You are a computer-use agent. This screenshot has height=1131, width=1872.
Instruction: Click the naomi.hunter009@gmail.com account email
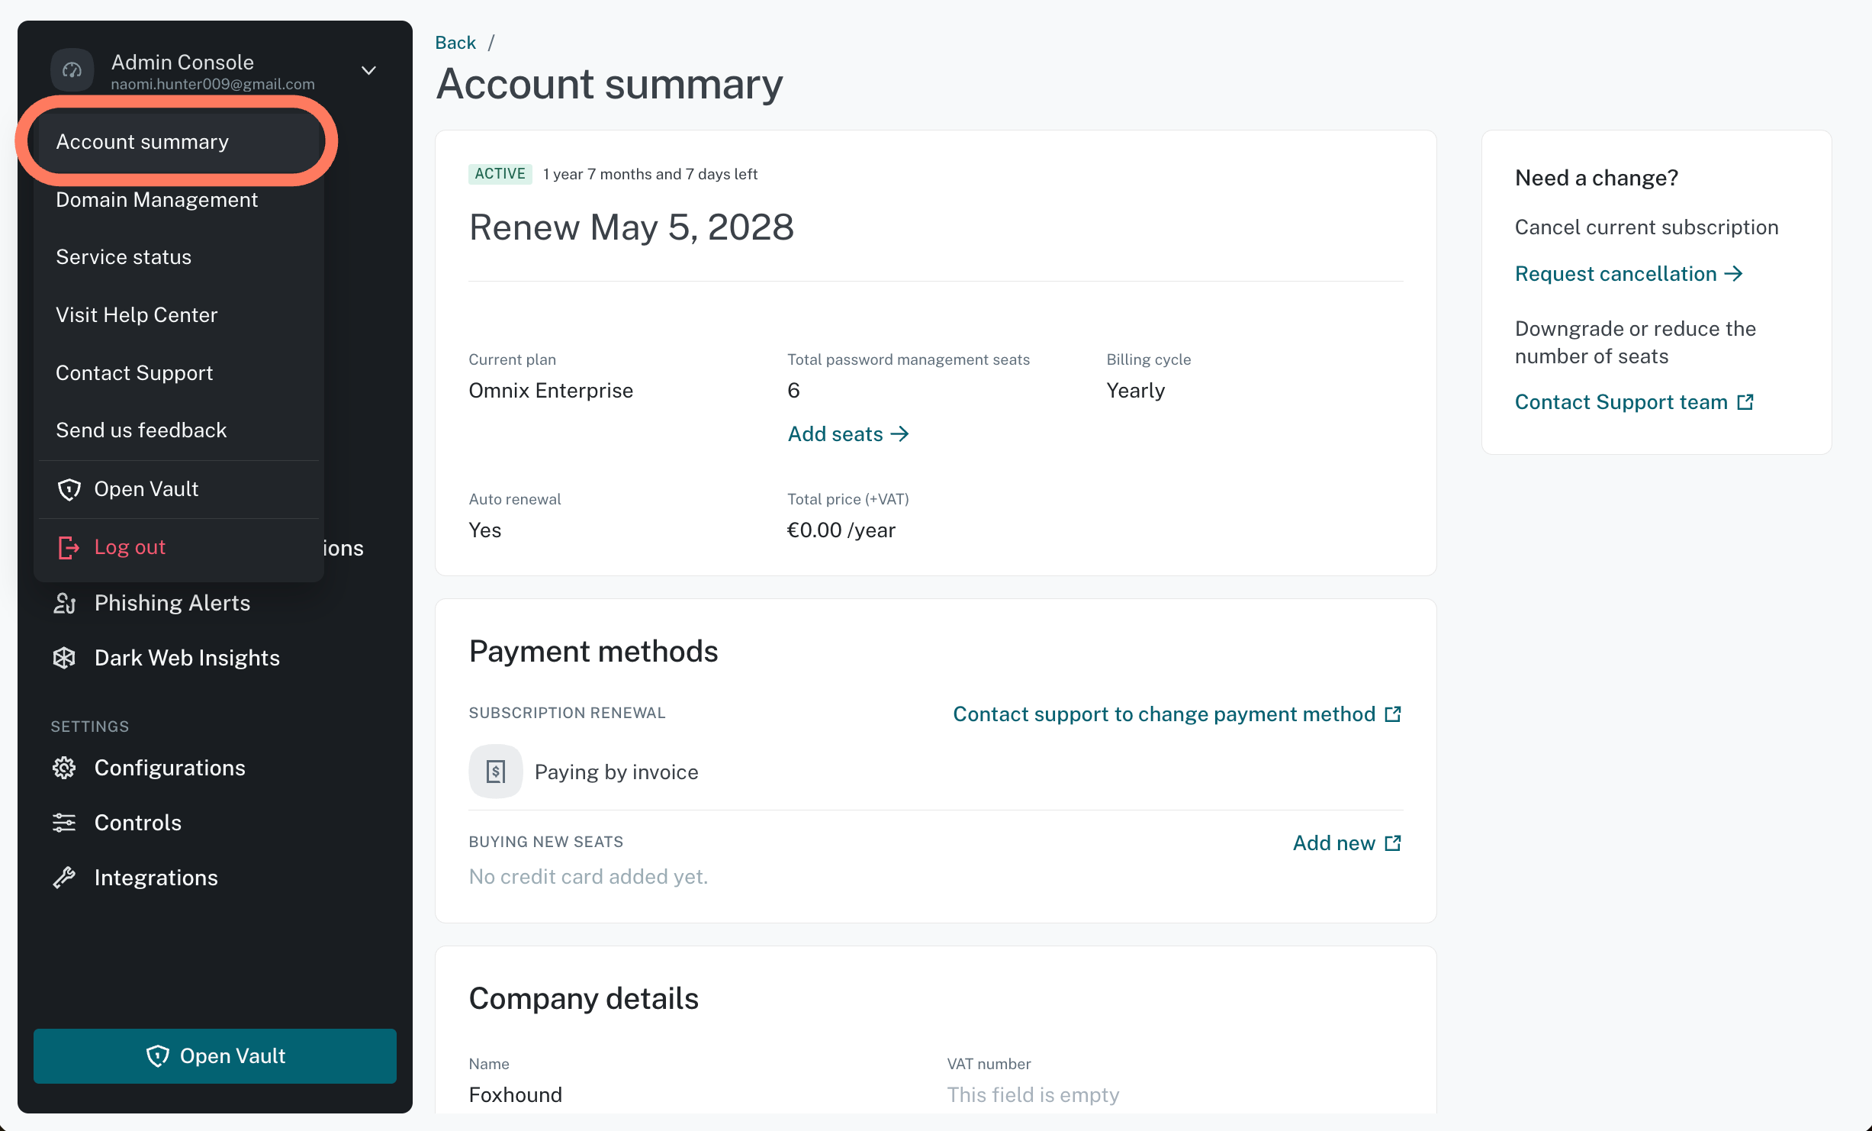213,84
